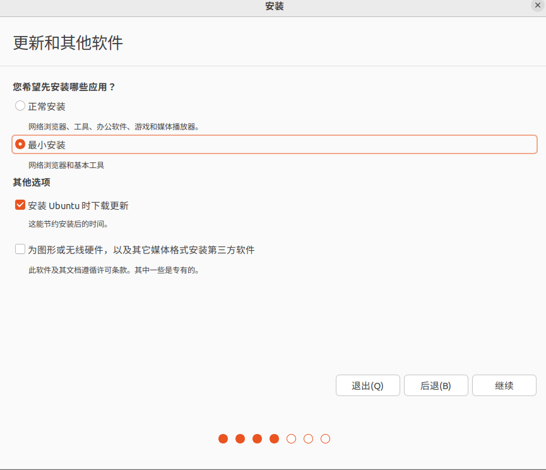Click the 更新和其他软件 page heading

68,43
